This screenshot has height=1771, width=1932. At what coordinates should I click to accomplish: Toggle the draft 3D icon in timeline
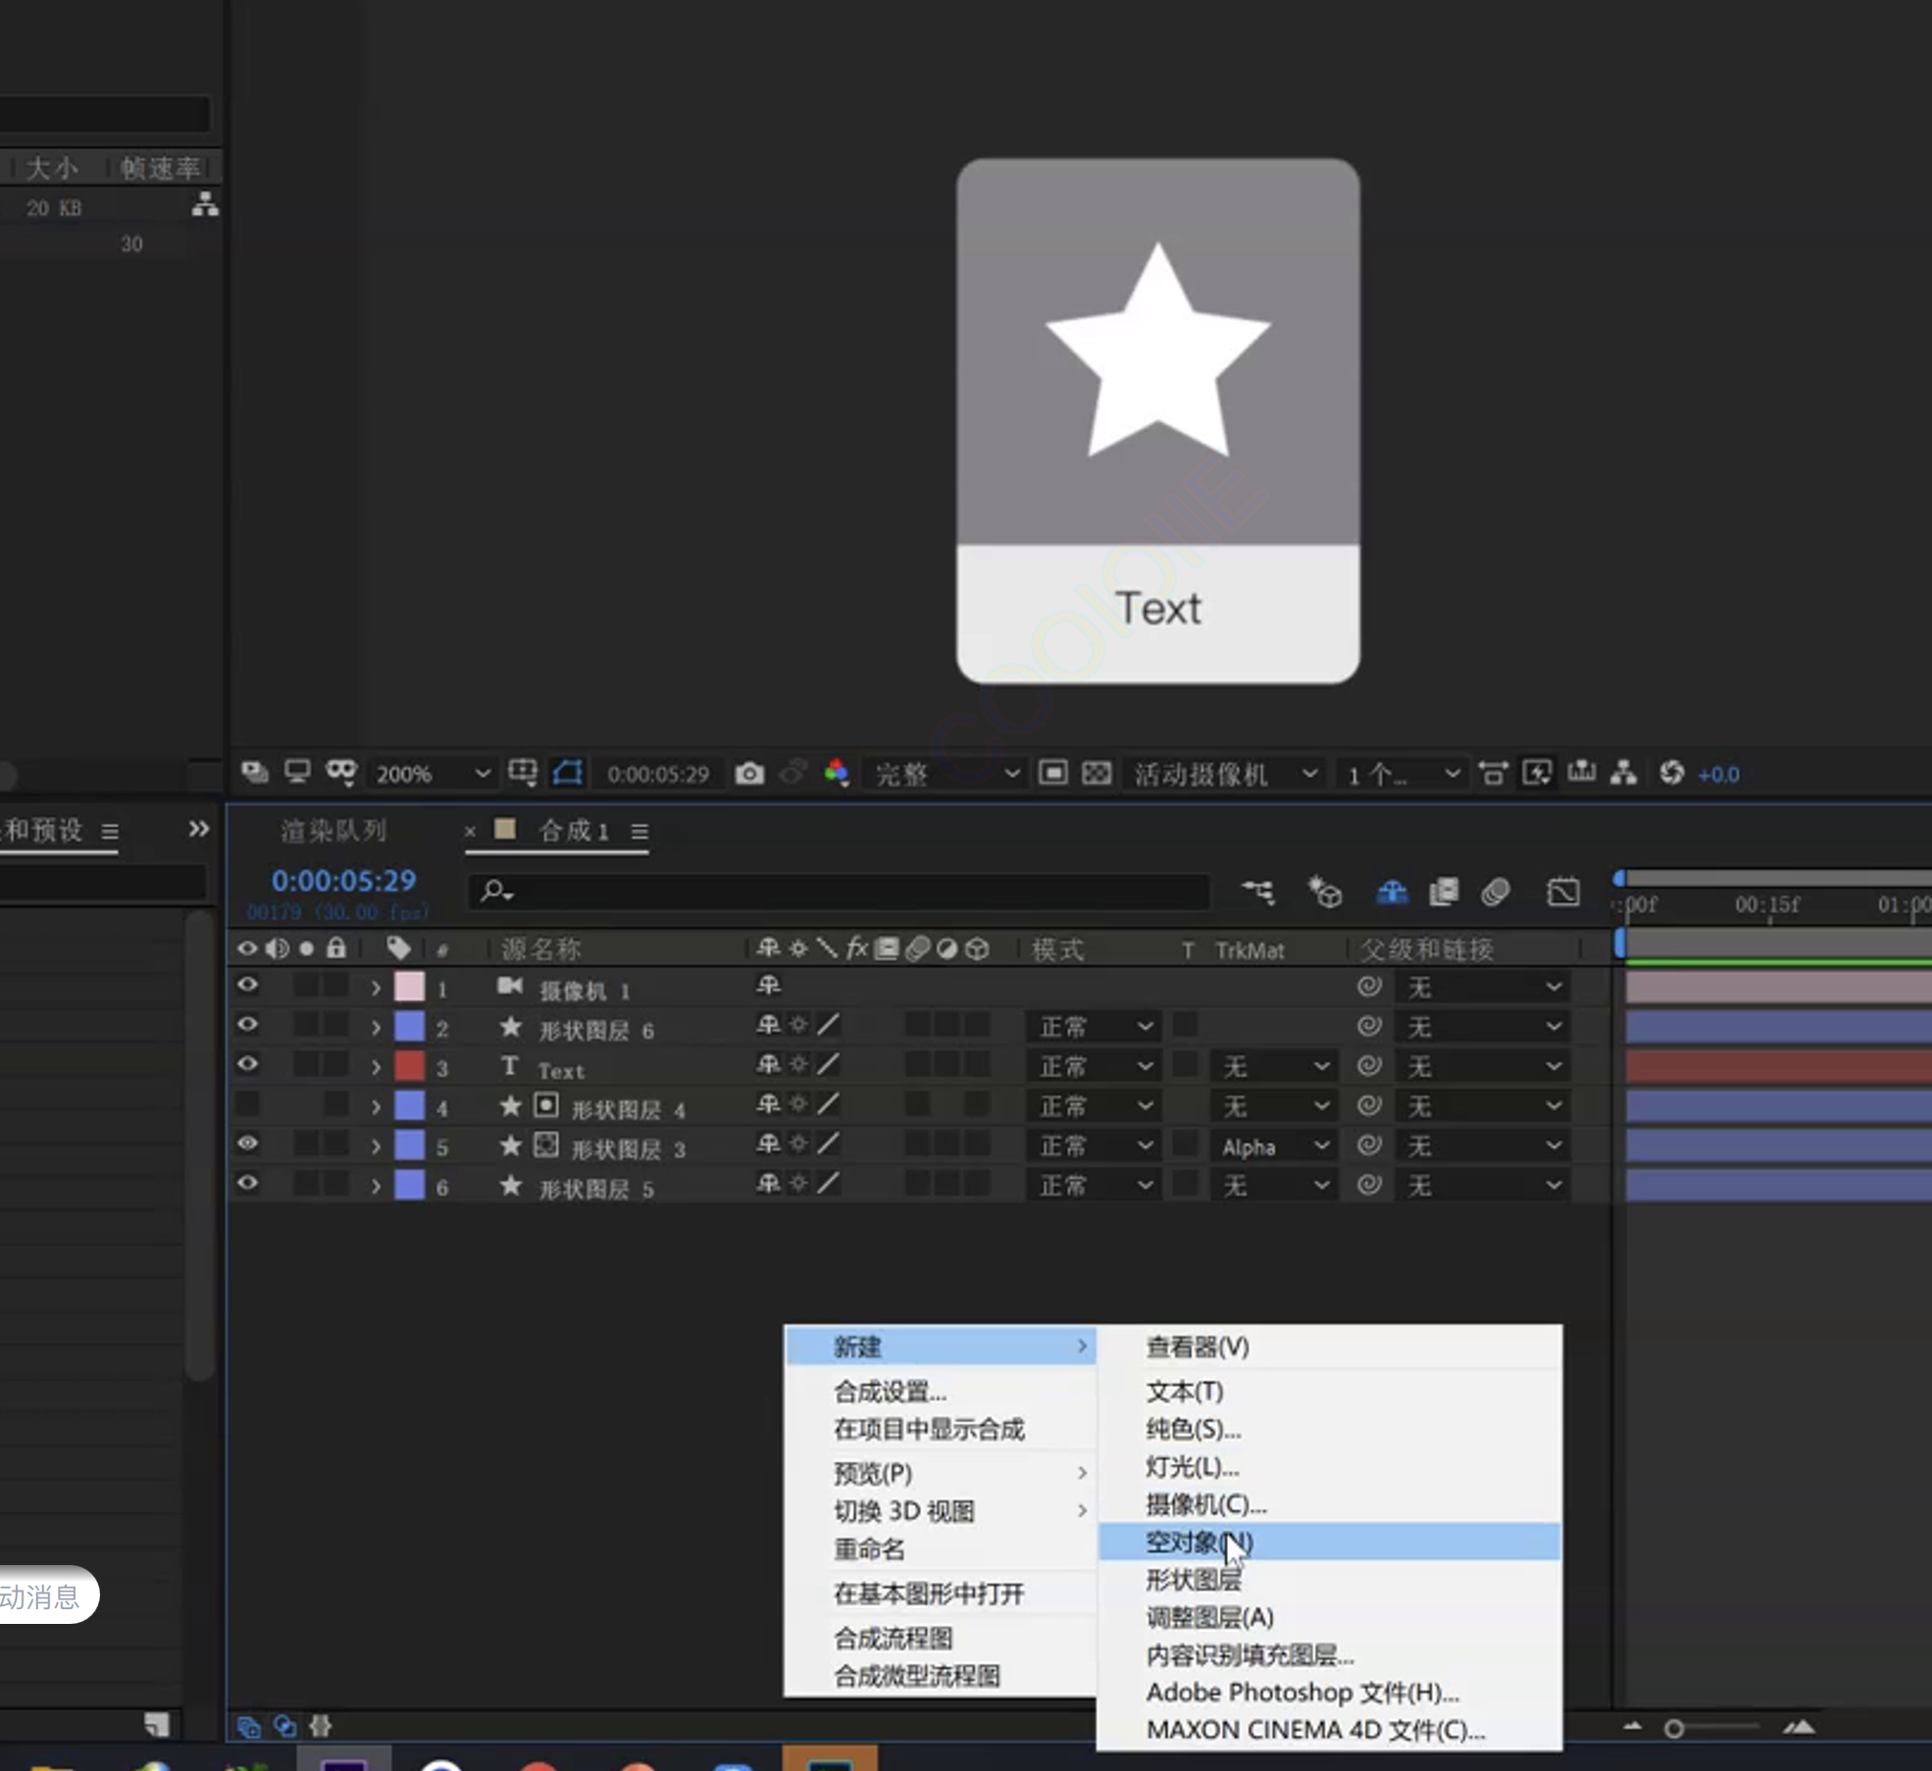1325,891
